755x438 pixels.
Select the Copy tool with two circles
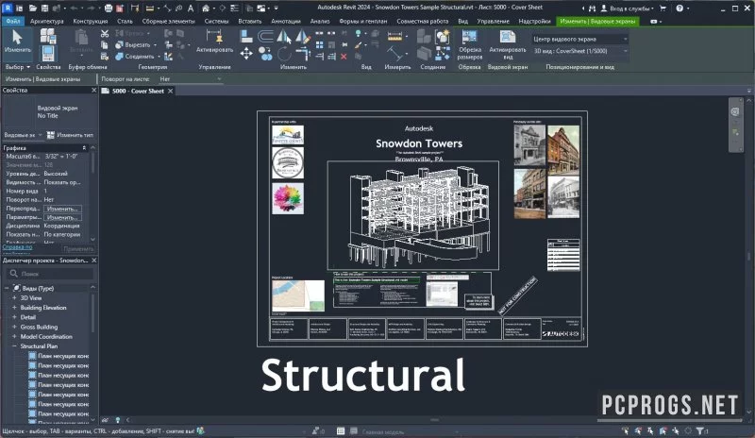265,53
